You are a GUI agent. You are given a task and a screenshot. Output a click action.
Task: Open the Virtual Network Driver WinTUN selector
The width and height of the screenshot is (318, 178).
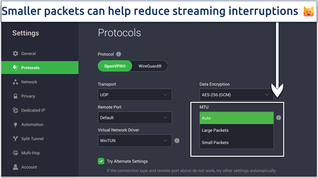tap(135, 140)
